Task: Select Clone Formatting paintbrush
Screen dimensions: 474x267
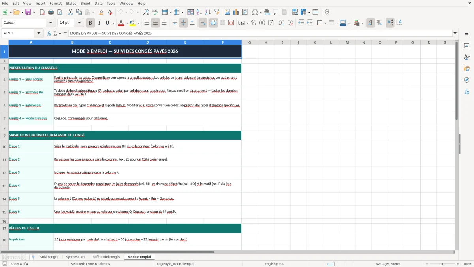Action: click(x=101, y=12)
